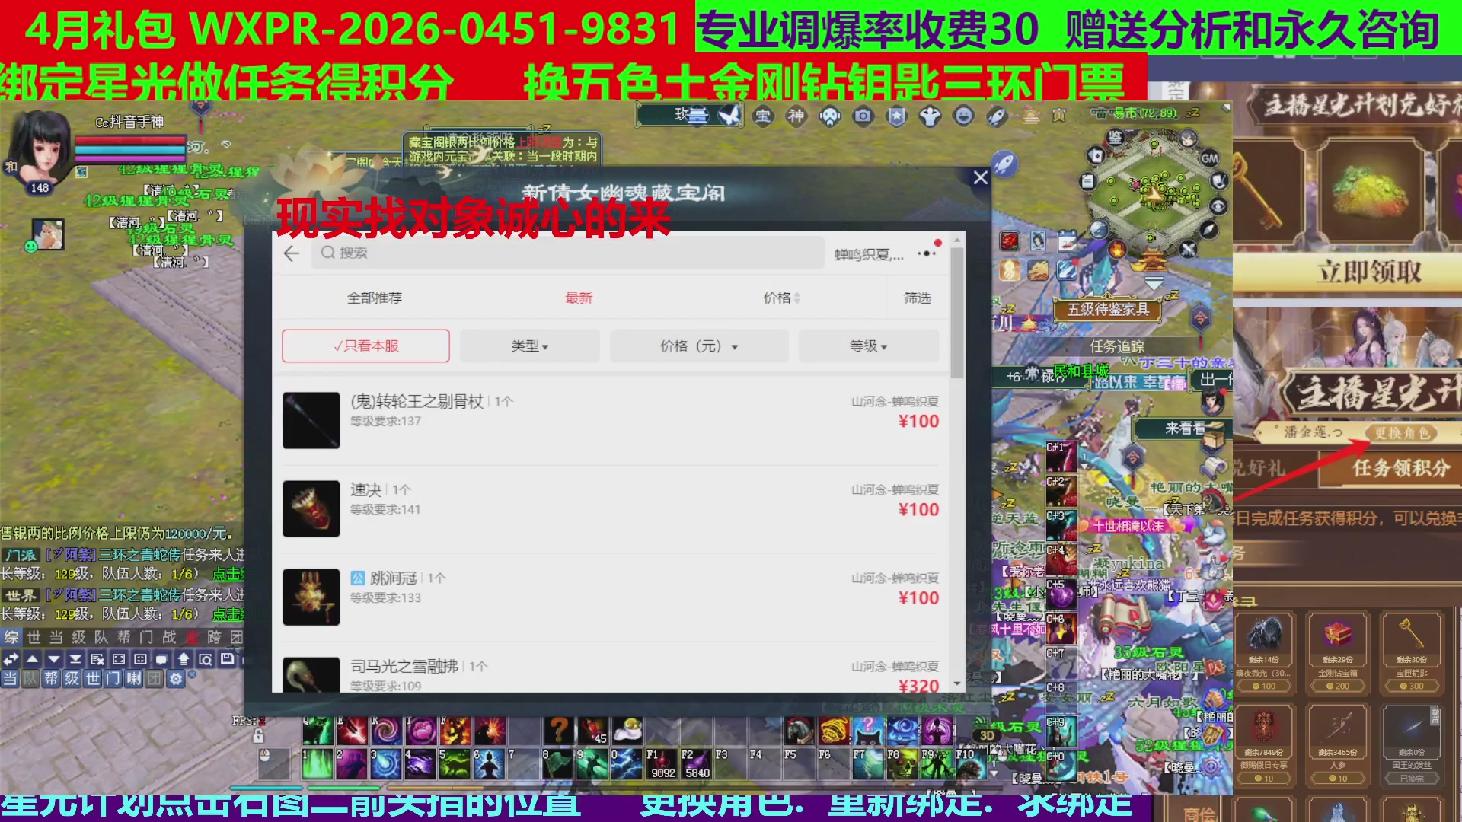This screenshot has width=1462, height=822.
Task: Click the chat settings gear icon
Action: coord(176,678)
